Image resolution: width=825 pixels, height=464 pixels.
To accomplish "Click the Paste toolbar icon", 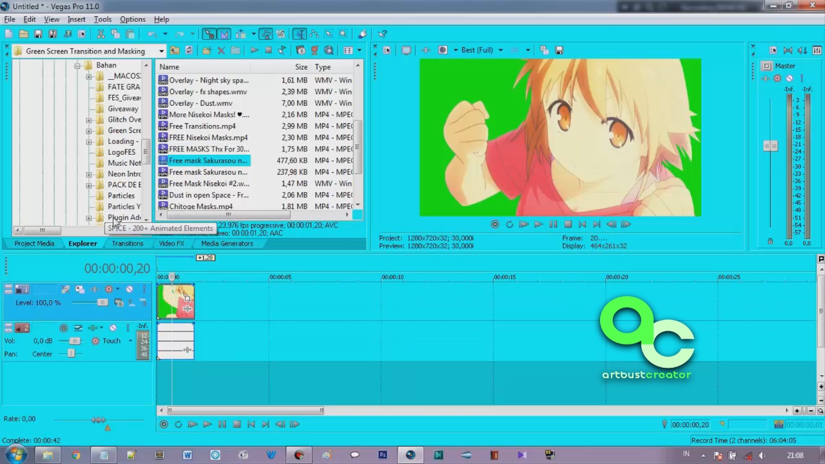I will (130, 34).
